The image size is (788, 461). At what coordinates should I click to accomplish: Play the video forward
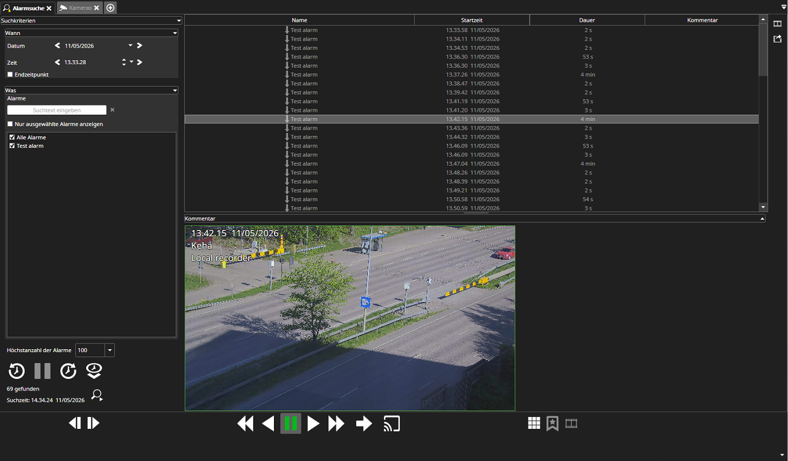pos(313,424)
